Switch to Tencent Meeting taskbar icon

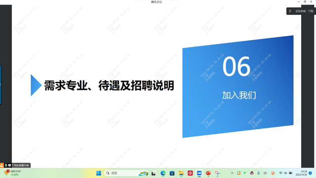(199, 173)
